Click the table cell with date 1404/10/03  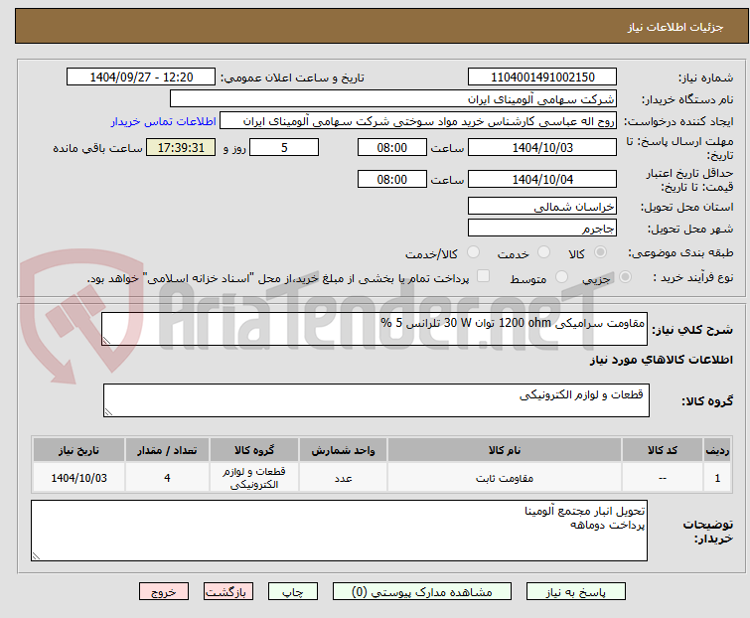click(78, 478)
